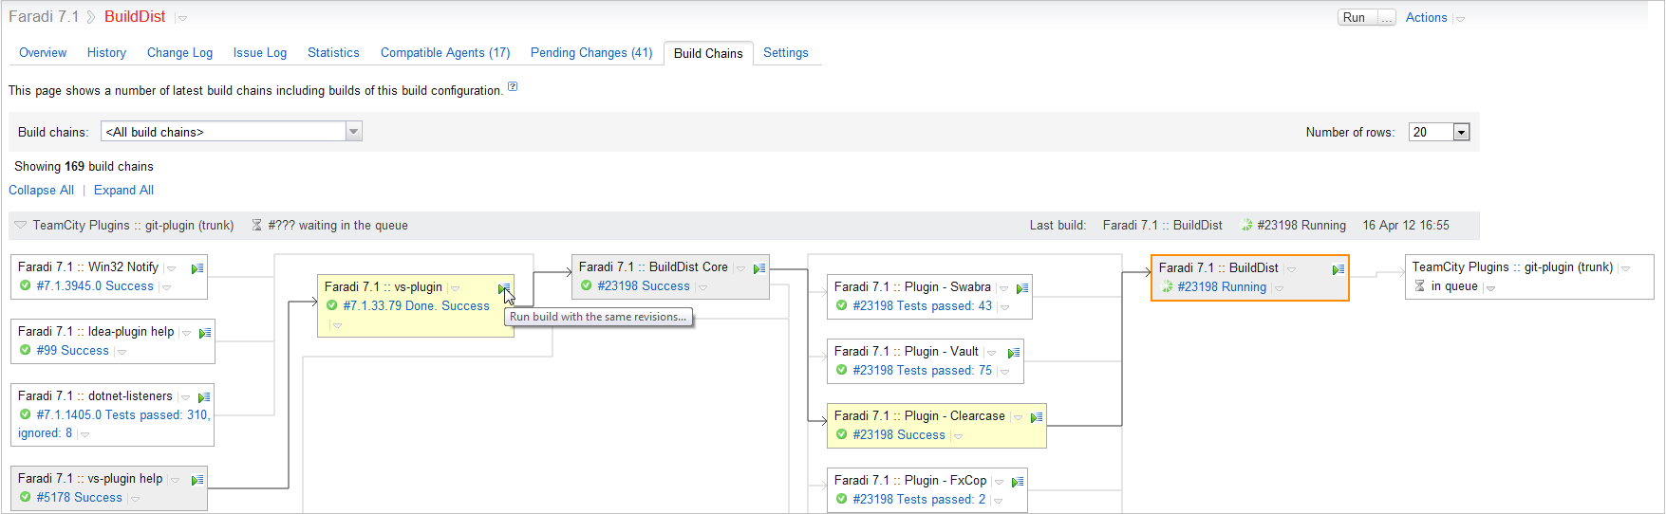1666x514 pixels.
Task: Open the Number of rows dropdown
Action: (x=1461, y=133)
